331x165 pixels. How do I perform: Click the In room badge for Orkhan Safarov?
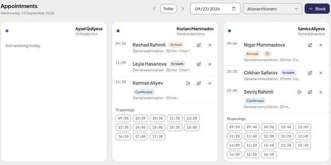(x=288, y=72)
